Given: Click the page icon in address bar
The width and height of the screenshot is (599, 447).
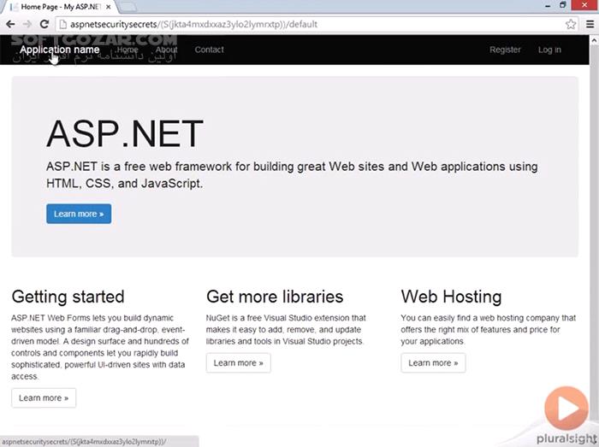Looking at the screenshot, I should (x=63, y=25).
